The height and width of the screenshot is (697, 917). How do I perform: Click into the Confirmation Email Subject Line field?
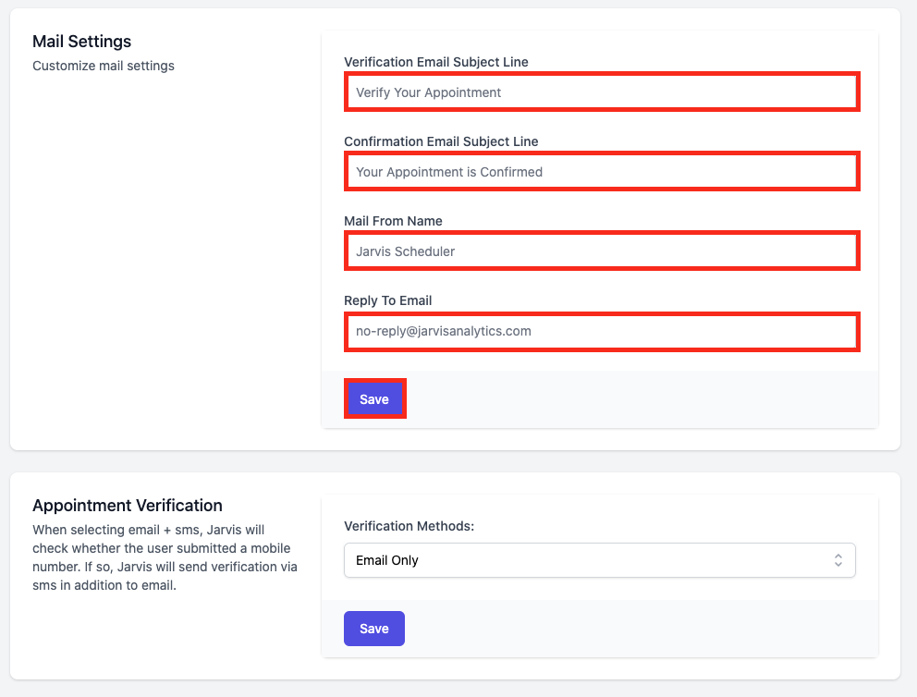(602, 171)
